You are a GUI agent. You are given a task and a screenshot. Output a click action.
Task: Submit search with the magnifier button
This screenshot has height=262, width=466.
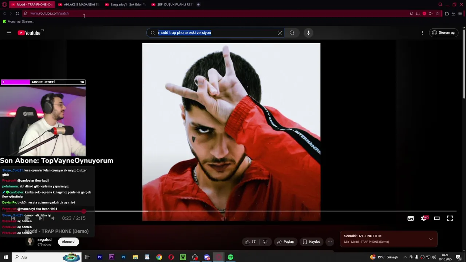click(292, 33)
